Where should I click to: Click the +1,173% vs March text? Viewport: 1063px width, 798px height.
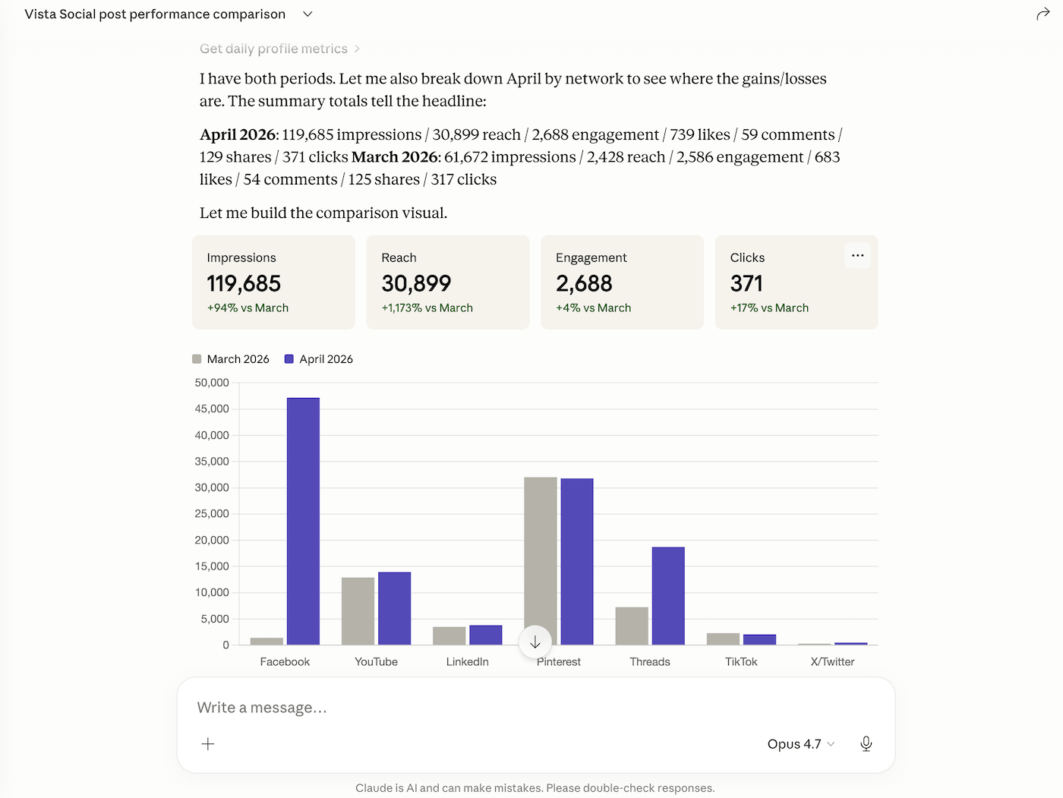tap(427, 308)
